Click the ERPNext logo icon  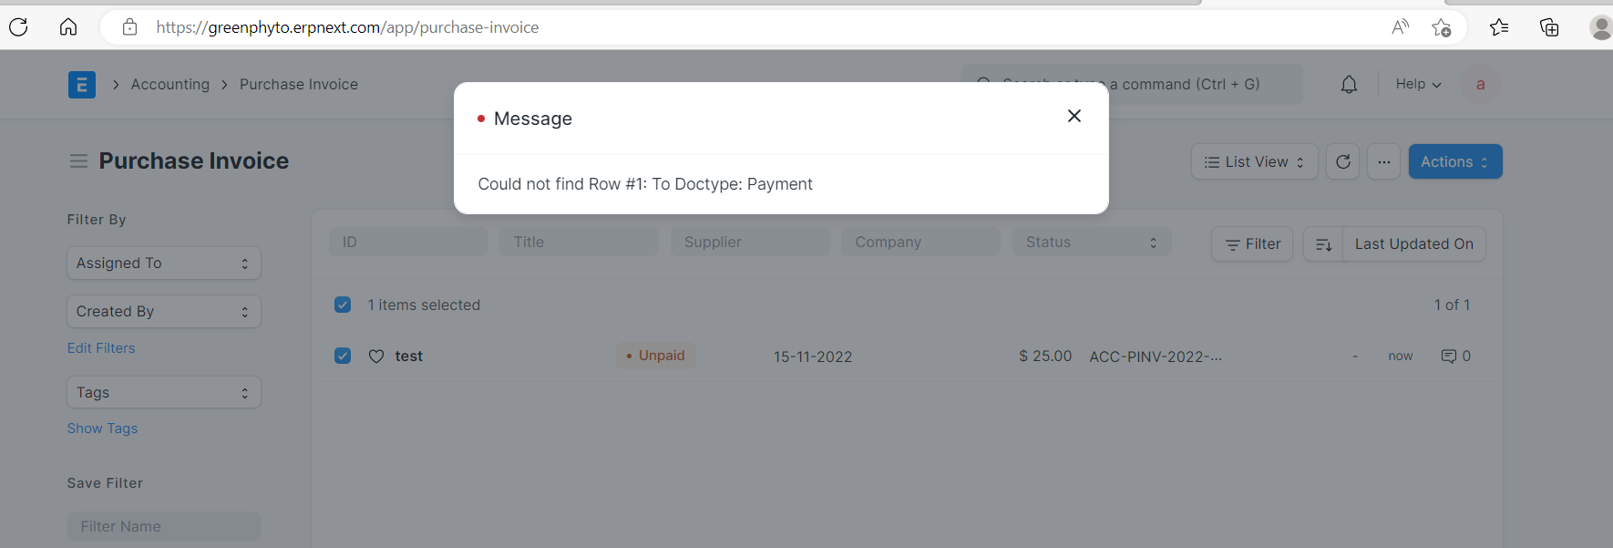coord(81,84)
